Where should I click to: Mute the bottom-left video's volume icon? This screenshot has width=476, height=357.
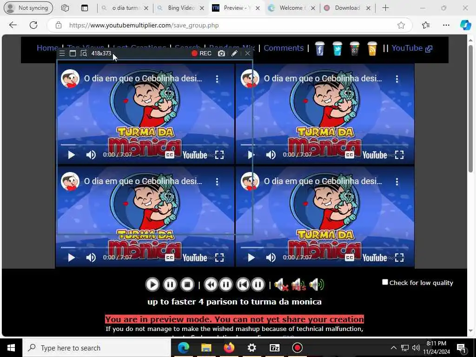pos(91,258)
